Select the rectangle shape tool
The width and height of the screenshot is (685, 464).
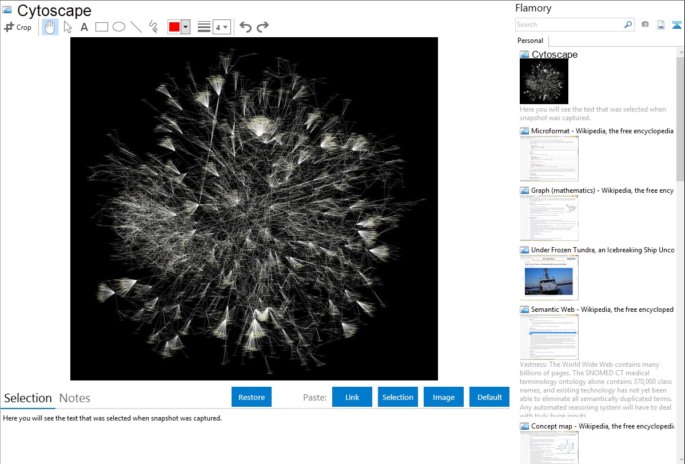coord(102,27)
